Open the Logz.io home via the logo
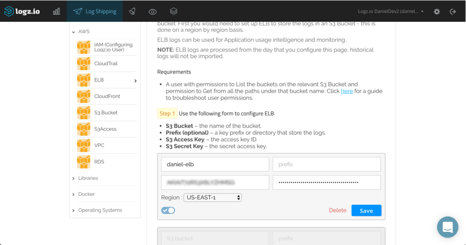Viewport: 466px width, 245px height. click(22, 11)
